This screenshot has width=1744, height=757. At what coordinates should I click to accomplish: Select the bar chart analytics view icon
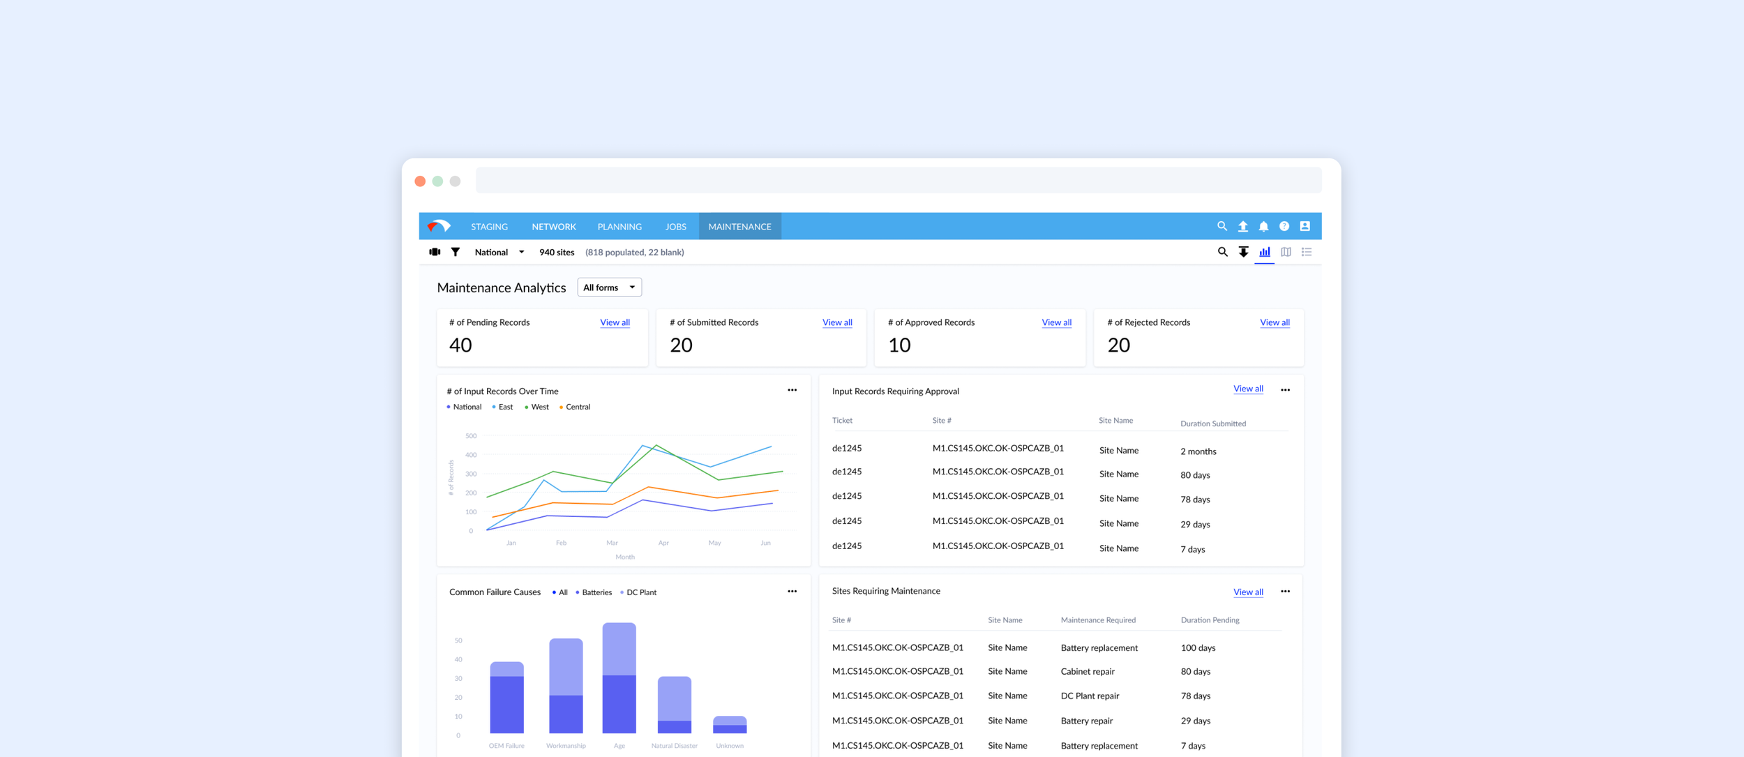coord(1265,252)
